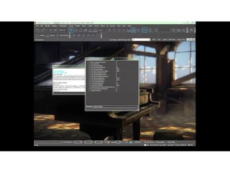Undo the last action in toolbar

tap(38, 30)
